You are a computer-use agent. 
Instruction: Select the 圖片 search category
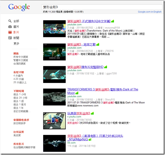click(16, 27)
